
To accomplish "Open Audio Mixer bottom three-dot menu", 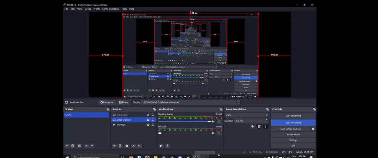I will click(x=168, y=146).
